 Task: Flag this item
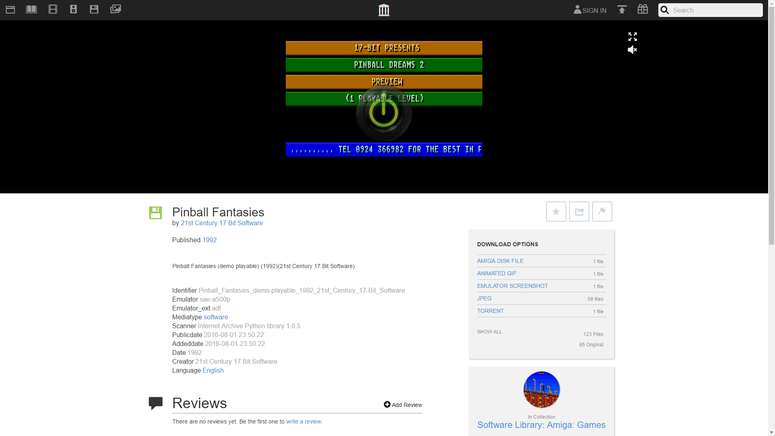pos(602,212)
